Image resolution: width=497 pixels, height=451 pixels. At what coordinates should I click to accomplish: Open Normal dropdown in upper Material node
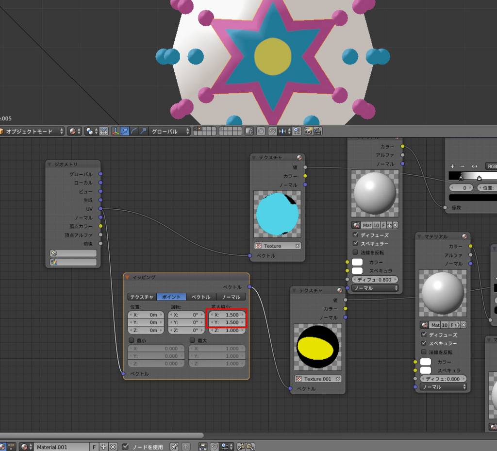click(375, 288)
